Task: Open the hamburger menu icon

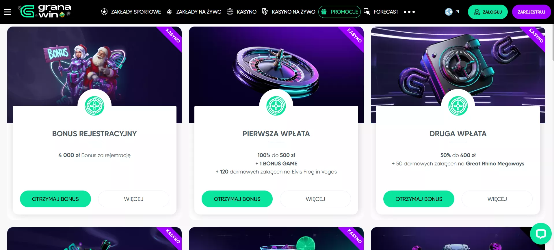Action: pyautogui.click(x=7, y=12)
